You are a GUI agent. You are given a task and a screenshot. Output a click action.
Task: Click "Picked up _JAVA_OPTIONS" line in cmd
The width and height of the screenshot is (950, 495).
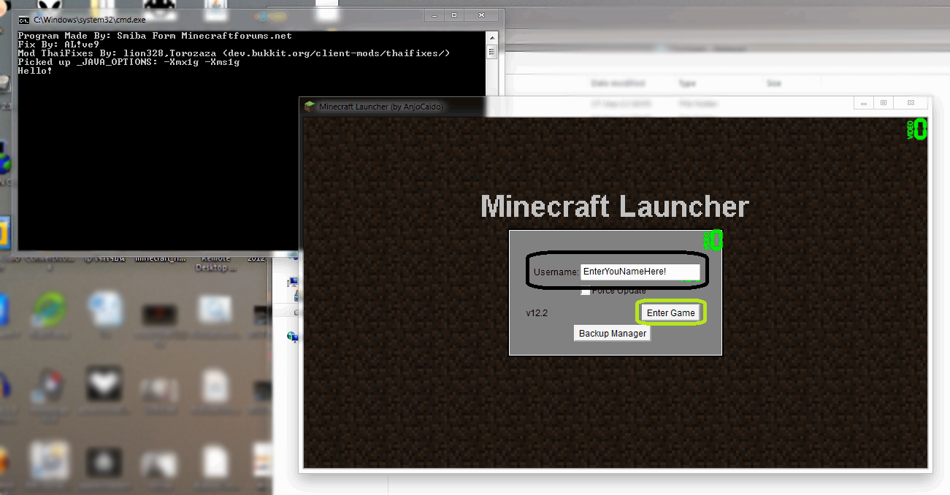click(x=129, y=62)
